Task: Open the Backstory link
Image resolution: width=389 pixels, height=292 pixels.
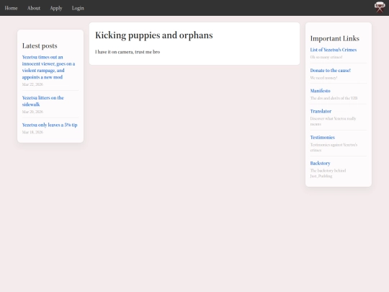Action: click(x=320, y=163)
